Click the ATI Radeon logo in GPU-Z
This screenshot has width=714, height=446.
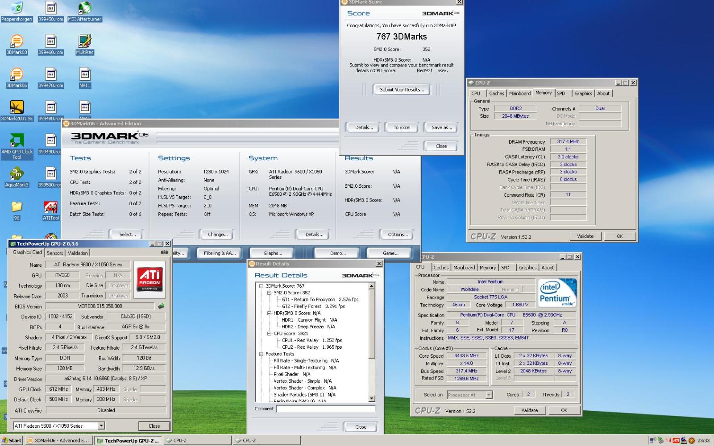click(149, 279)
